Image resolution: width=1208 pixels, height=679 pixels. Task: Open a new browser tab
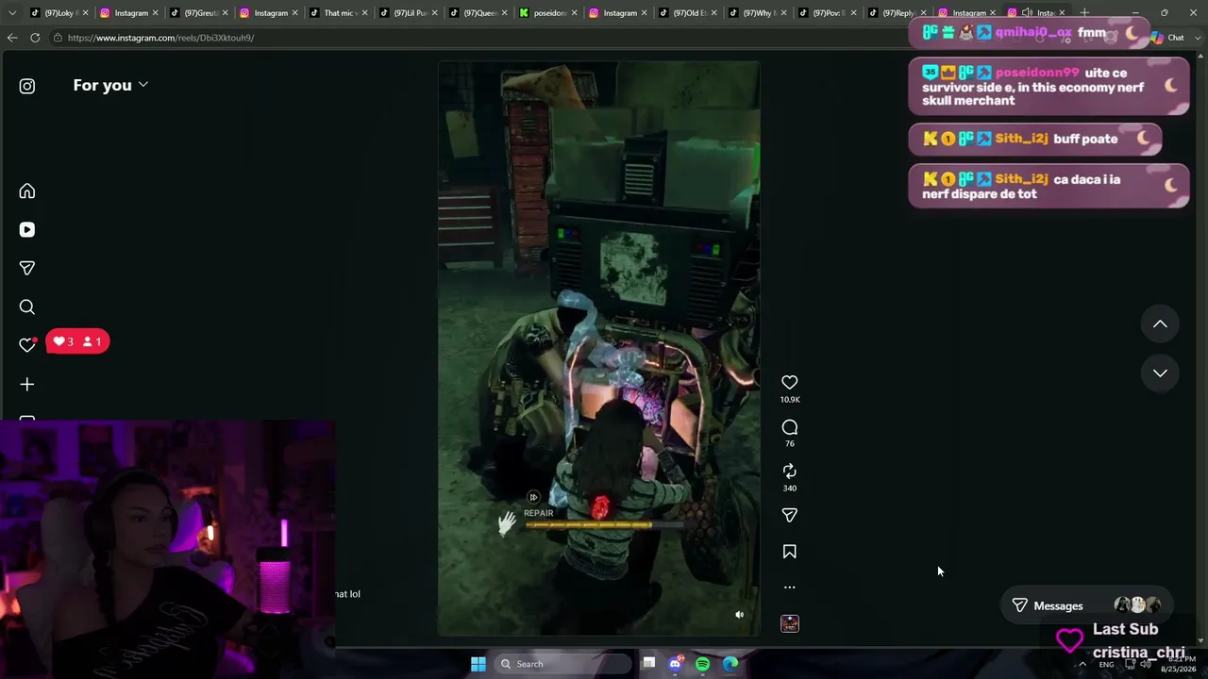[x=1084, y=13]
